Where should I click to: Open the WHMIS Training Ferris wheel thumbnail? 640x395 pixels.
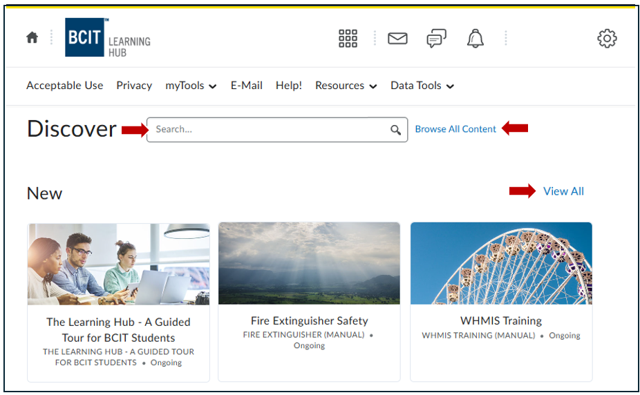(x=501, y=263)
